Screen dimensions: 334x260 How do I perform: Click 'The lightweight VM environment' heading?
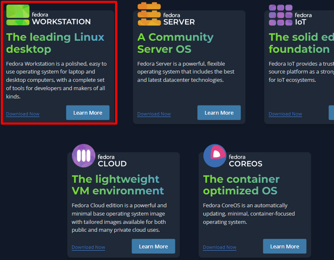pos(118,185)
